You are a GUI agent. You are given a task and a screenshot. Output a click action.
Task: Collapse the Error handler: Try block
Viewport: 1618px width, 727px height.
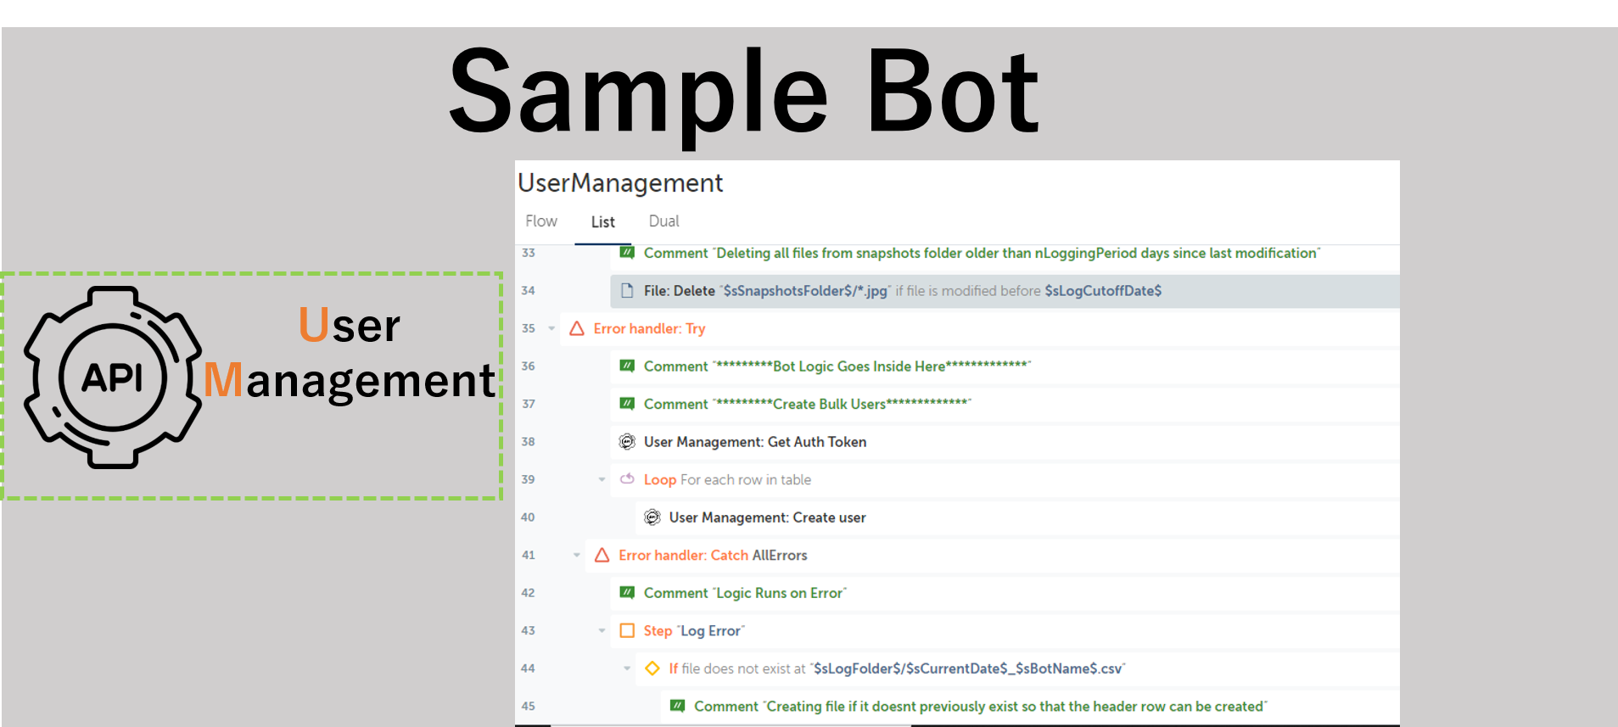coord(551,328)
